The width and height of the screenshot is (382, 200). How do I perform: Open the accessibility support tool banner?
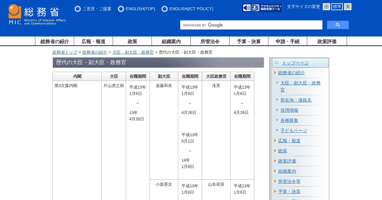pyautogui.click(x=262, y=8)
